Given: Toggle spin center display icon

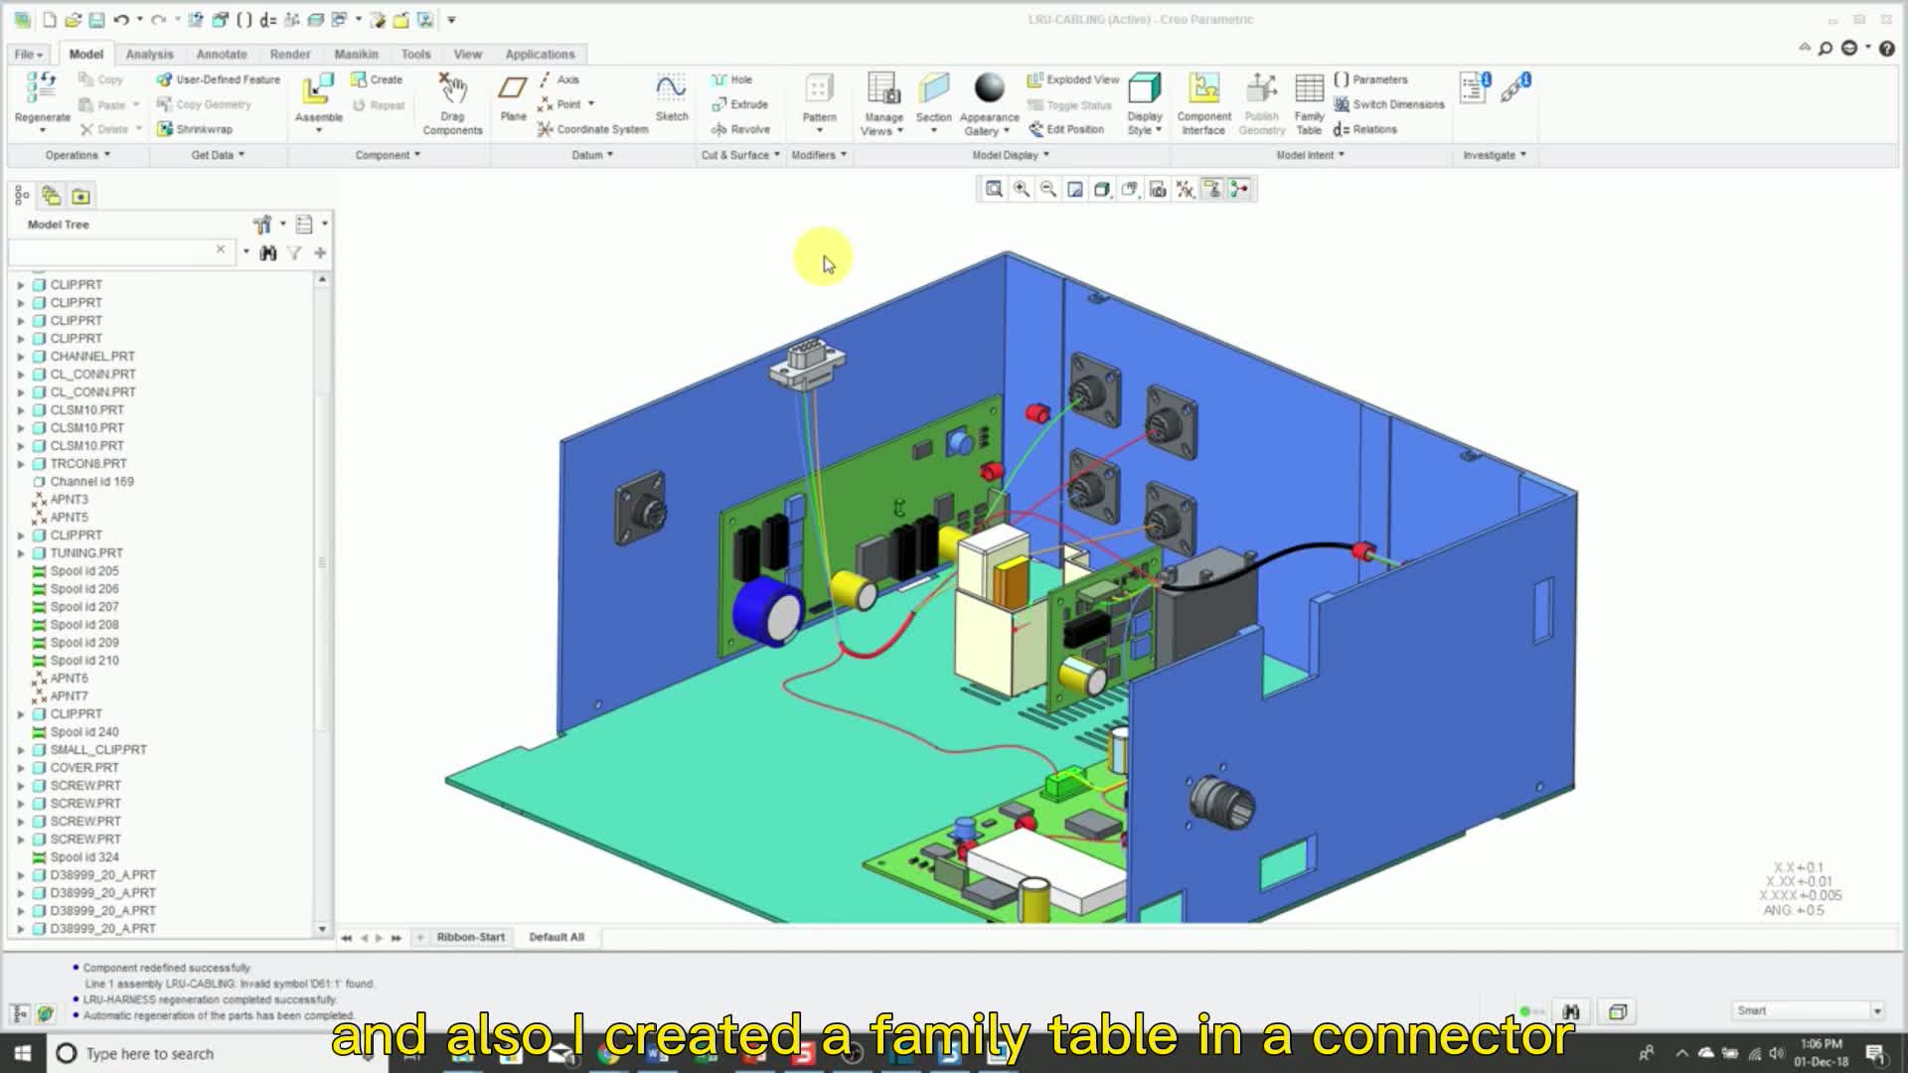Looking at the screenshot, I should tap(1239, 189).
